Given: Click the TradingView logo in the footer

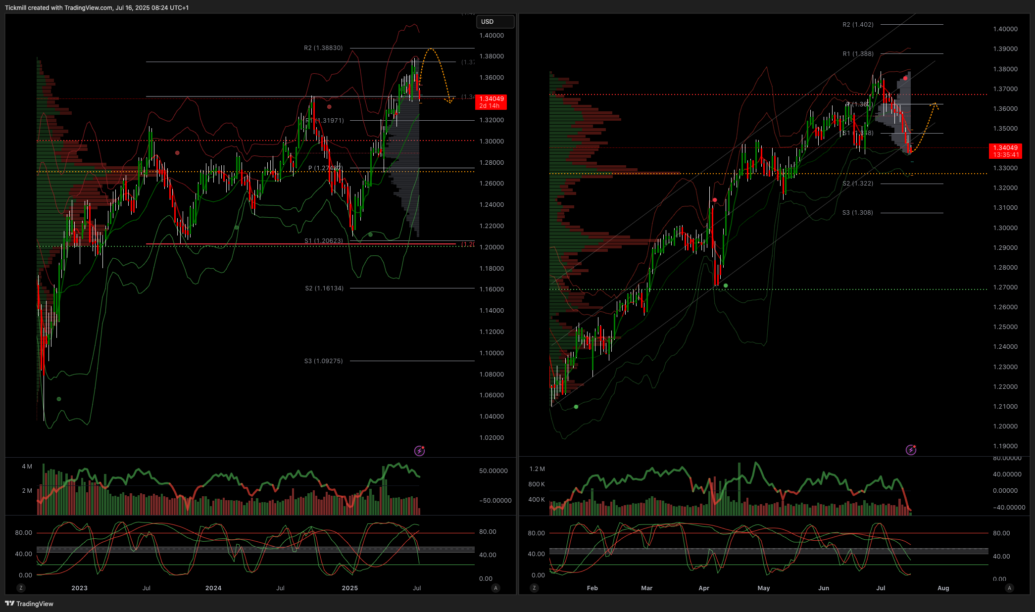Looking at the screenshot, I should (29, 604).
